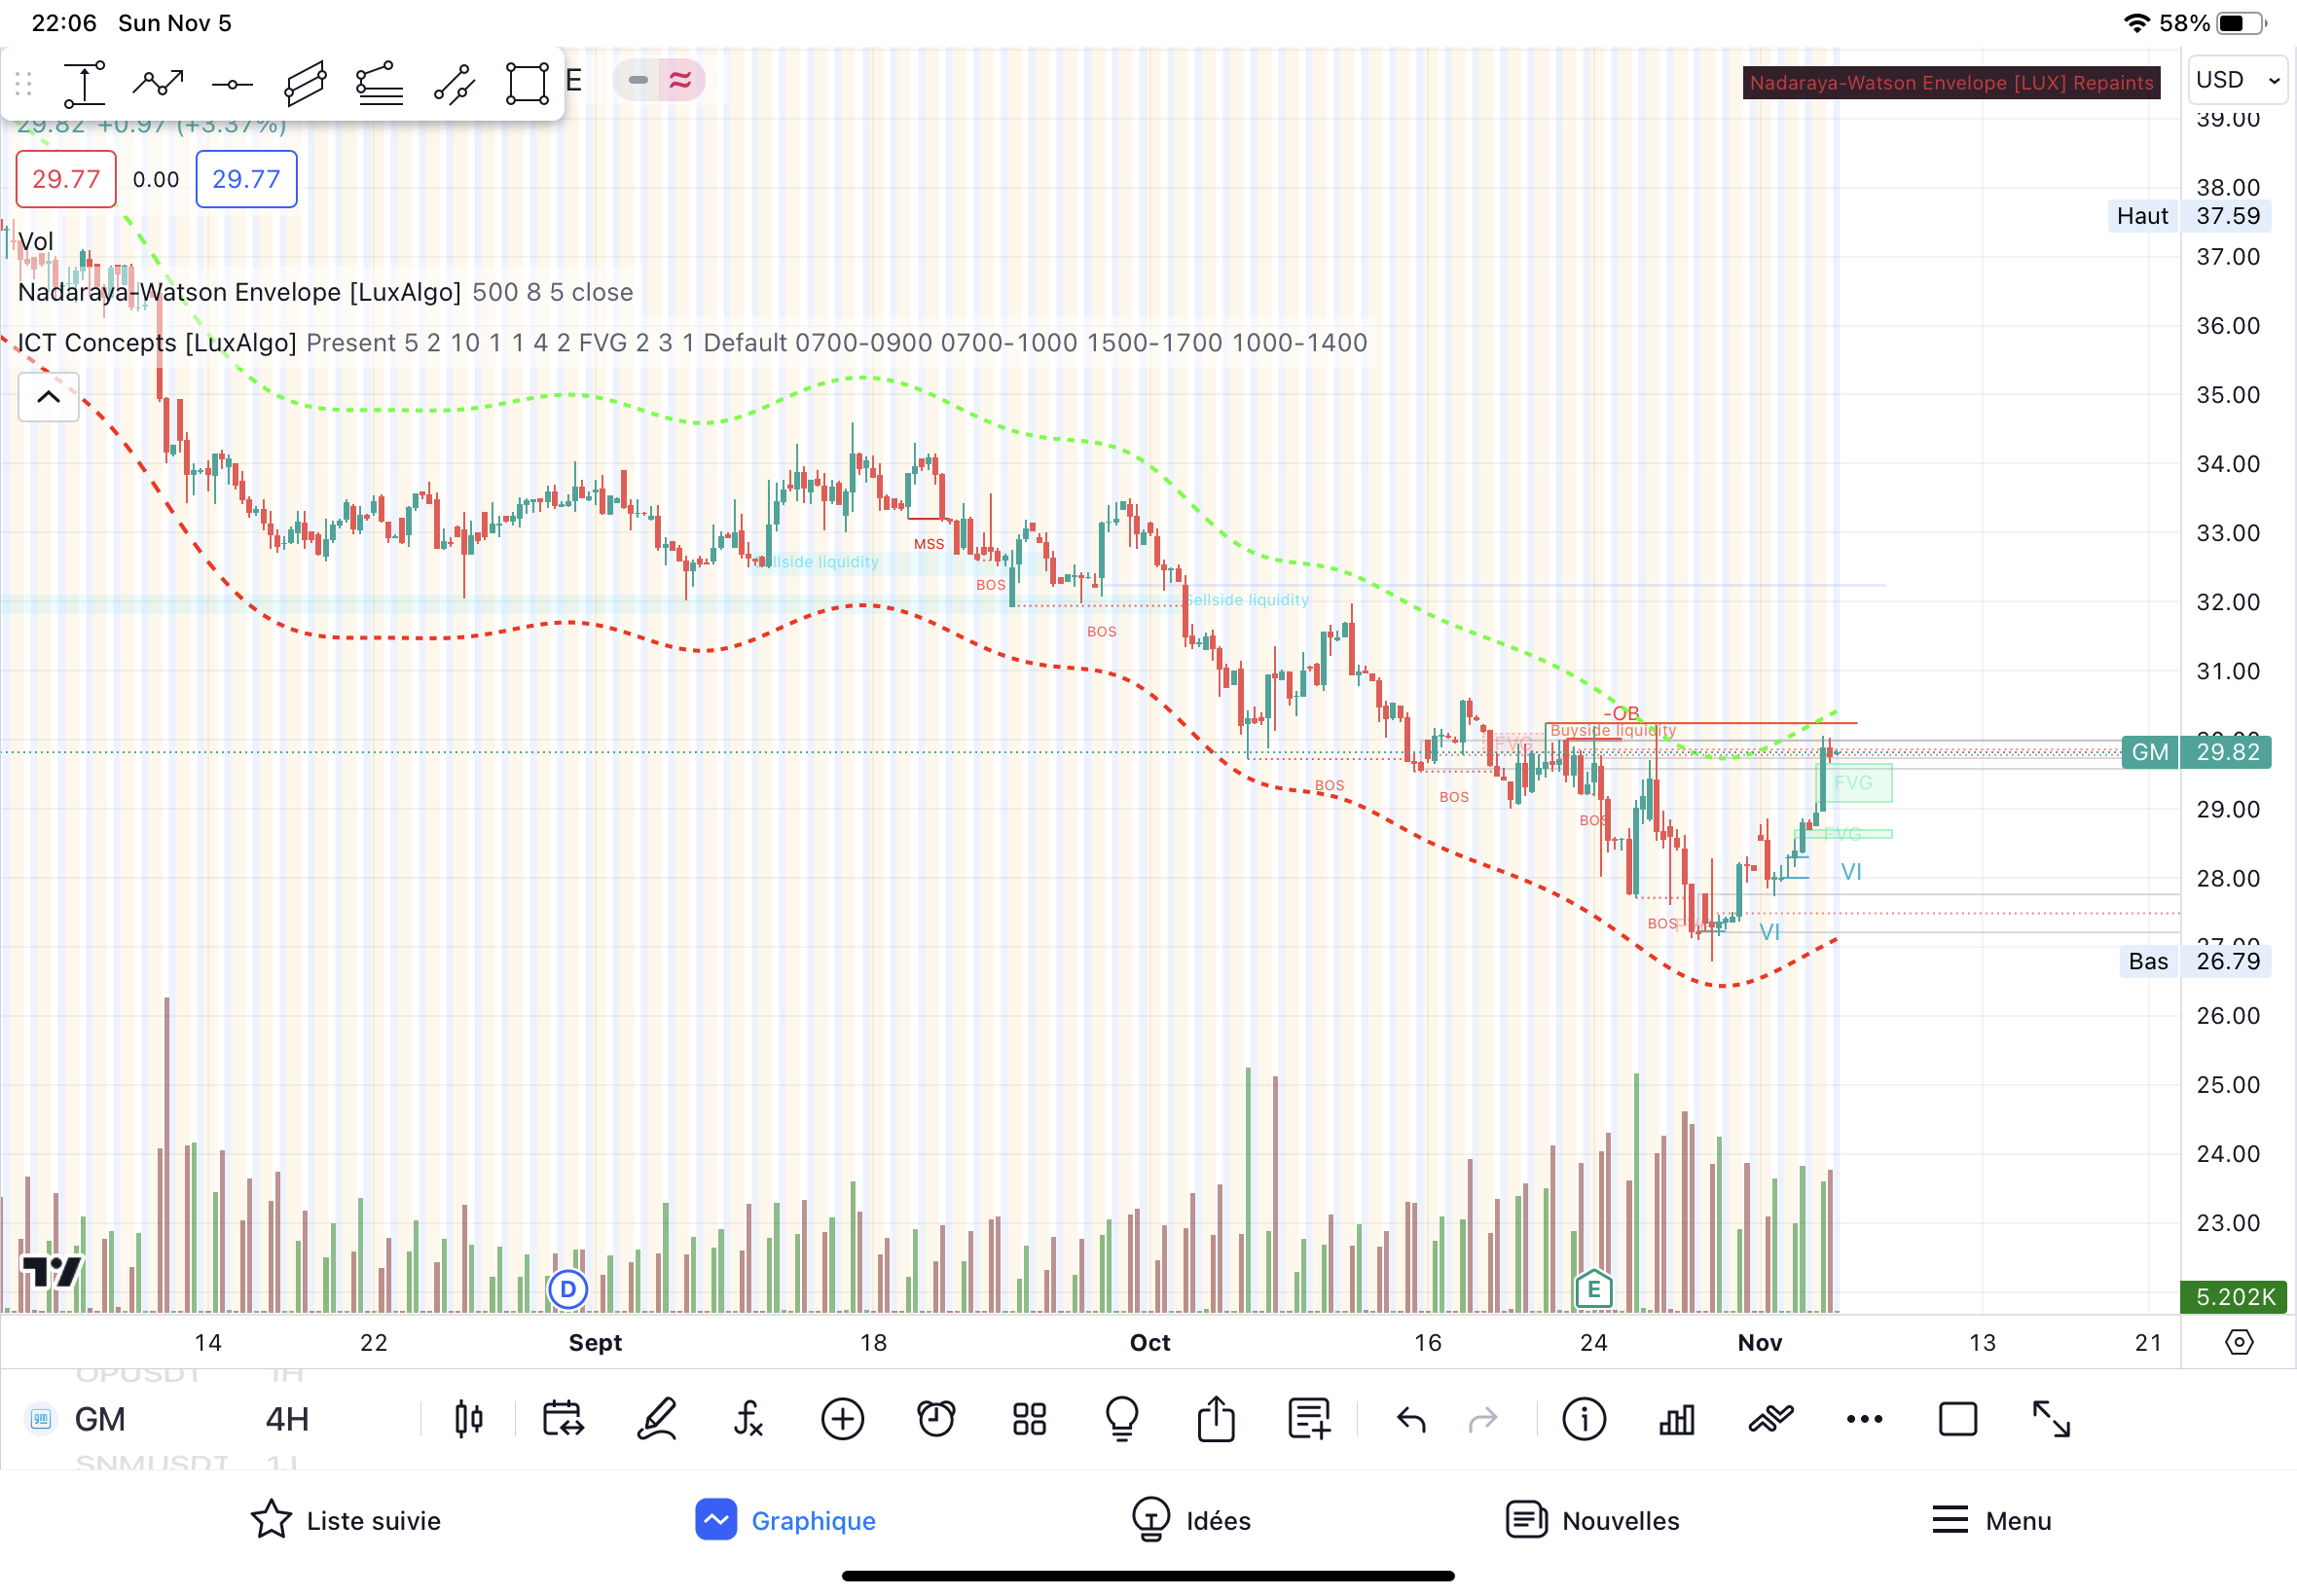2297x1596 pixels.
Task: Open the lightbulb ideas icon in toolbar
Action: [x=1122, y=1419]
